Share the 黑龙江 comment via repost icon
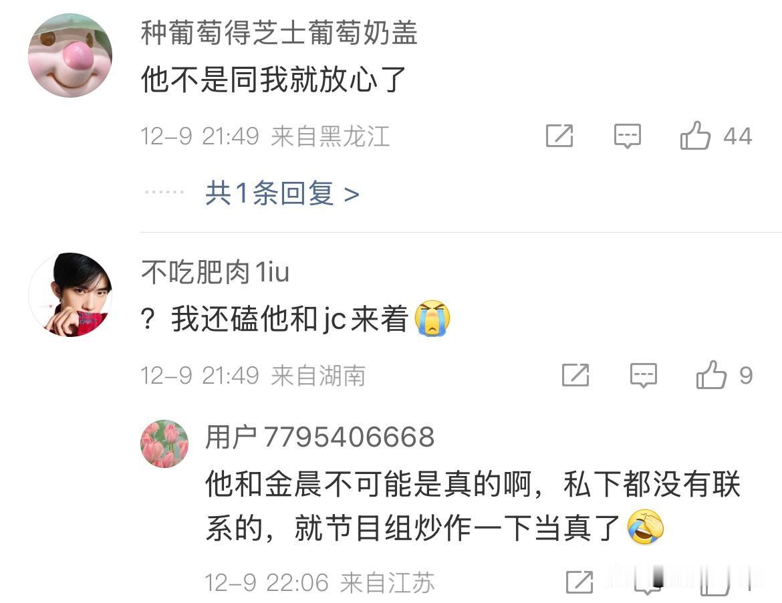Viewport: 782px width, 603px height. (x=559, y=136)
